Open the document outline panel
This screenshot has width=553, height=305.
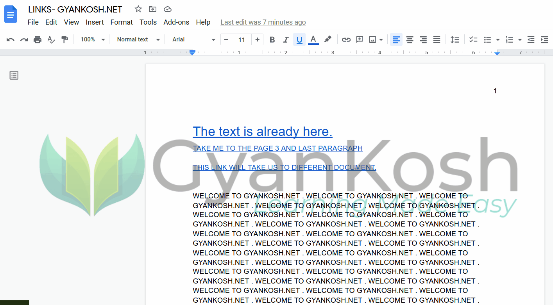pos(14,75)
